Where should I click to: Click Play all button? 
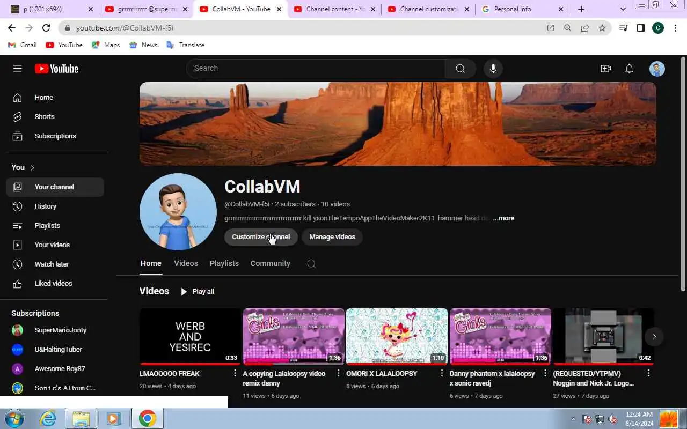(198, 292)
